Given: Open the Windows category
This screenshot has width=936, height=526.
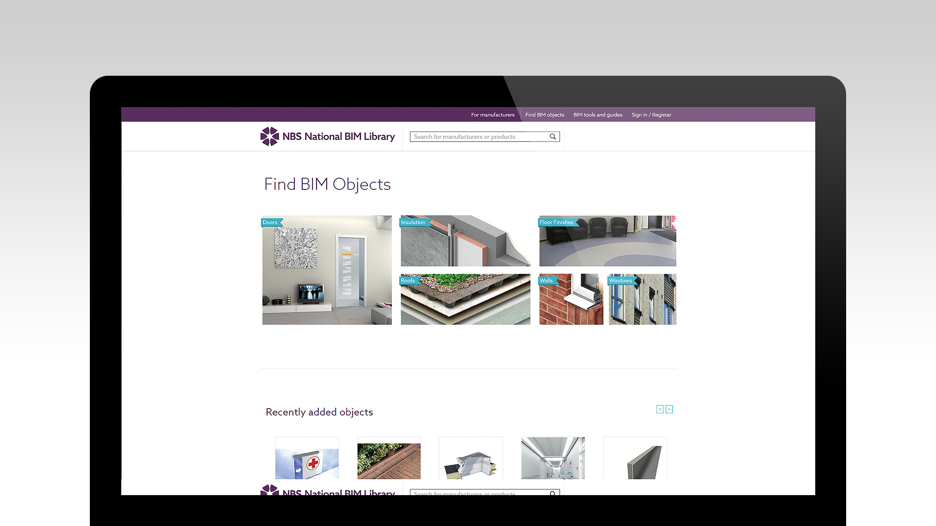Looking at the screenshot, I should click(620, 280).
